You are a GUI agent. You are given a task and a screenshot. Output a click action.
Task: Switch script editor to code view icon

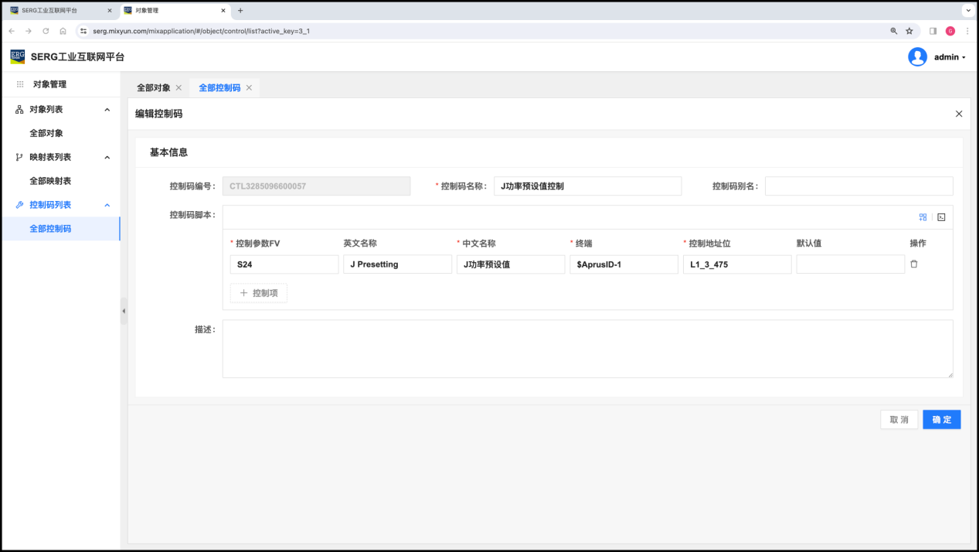coord(941,217)
